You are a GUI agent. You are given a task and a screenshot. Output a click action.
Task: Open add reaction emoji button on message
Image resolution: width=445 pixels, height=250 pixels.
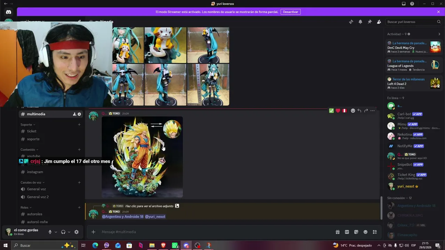tap(353, 111)
